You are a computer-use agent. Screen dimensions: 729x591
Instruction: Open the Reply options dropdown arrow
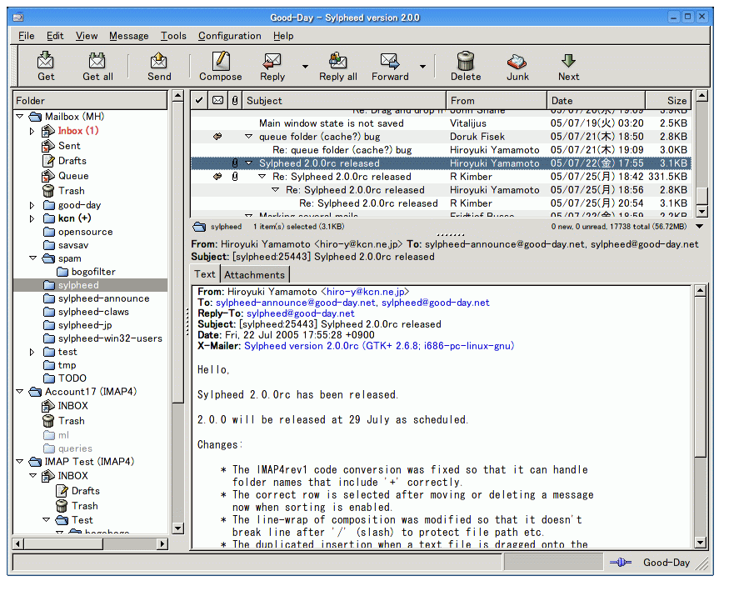305,67
